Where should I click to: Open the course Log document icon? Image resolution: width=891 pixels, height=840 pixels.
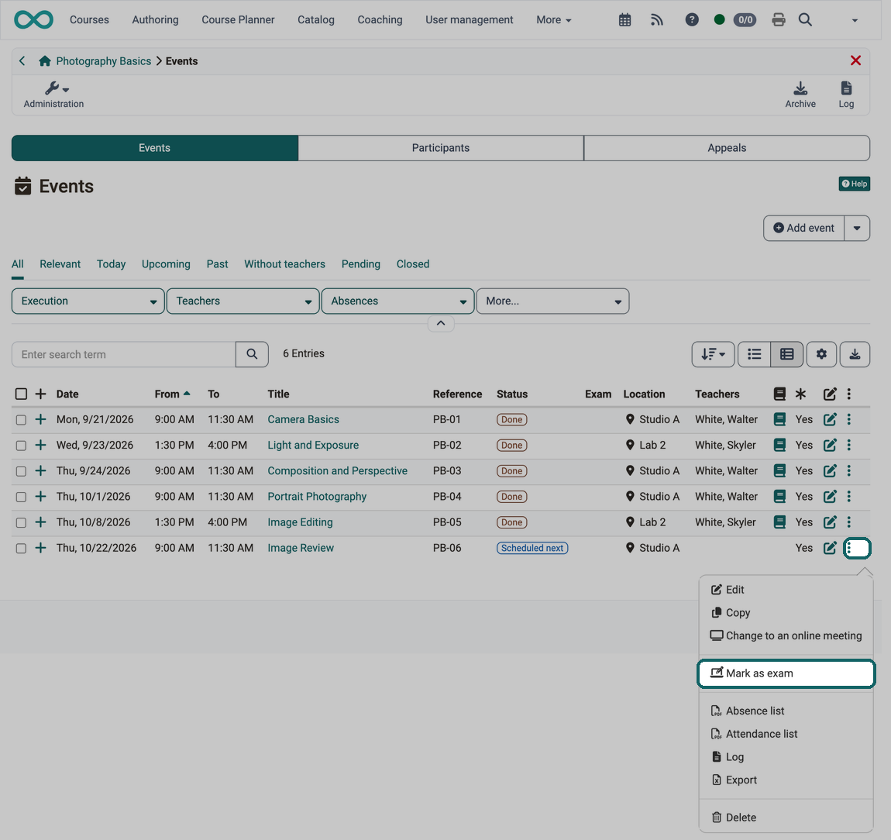click(846, 95)
